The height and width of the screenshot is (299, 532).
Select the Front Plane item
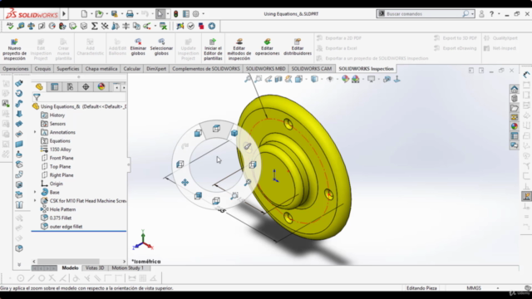pos(57,158)
